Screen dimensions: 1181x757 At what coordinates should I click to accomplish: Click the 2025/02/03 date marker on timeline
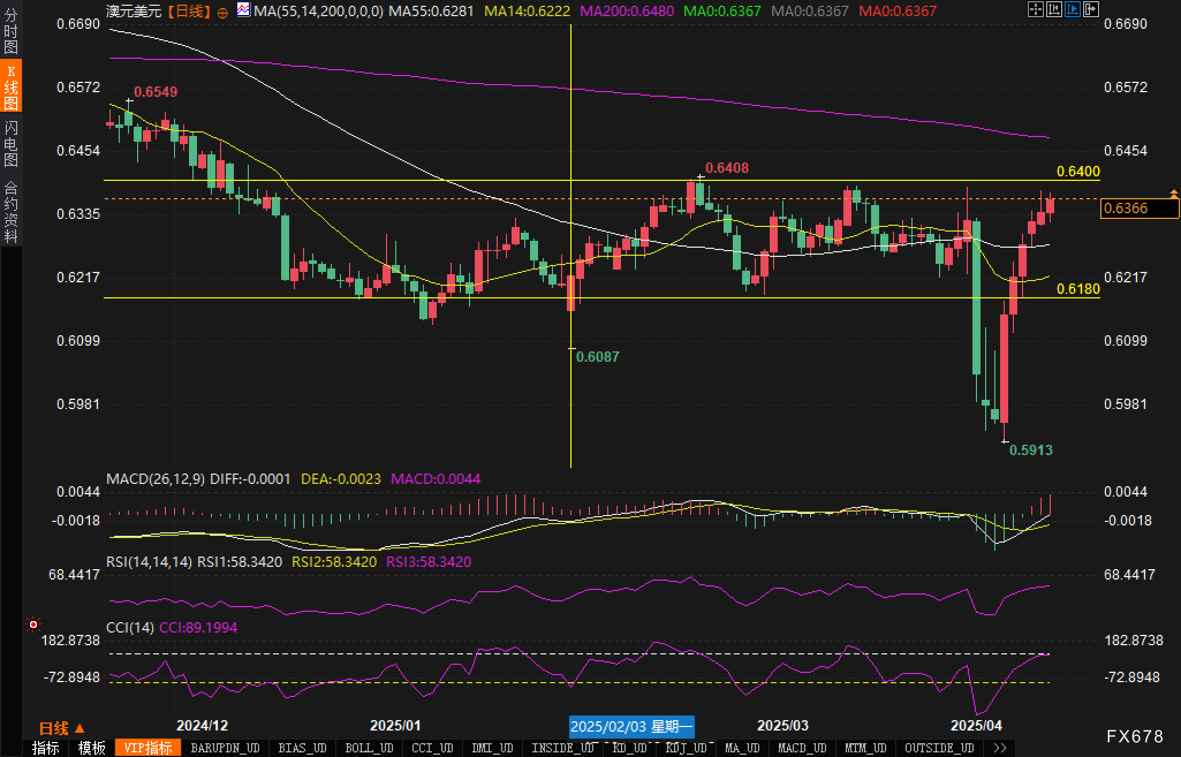pos(631,726)
